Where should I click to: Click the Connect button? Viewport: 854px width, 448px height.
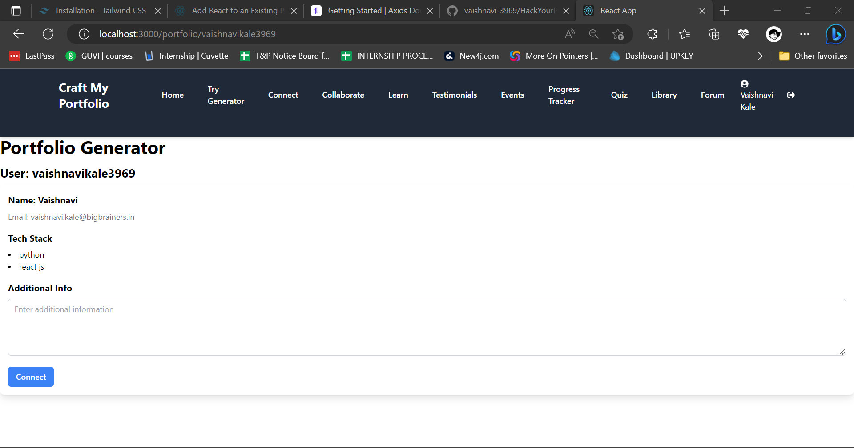coord(30,377)
